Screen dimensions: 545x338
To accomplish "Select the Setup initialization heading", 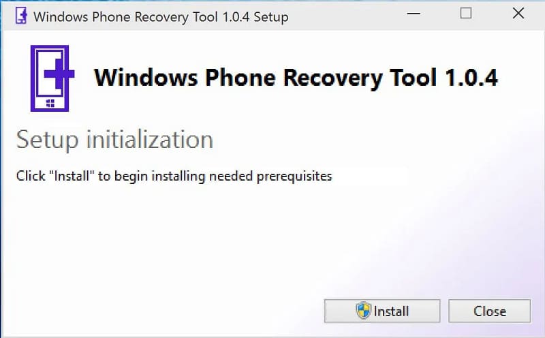I will click(x=114, y=140).
